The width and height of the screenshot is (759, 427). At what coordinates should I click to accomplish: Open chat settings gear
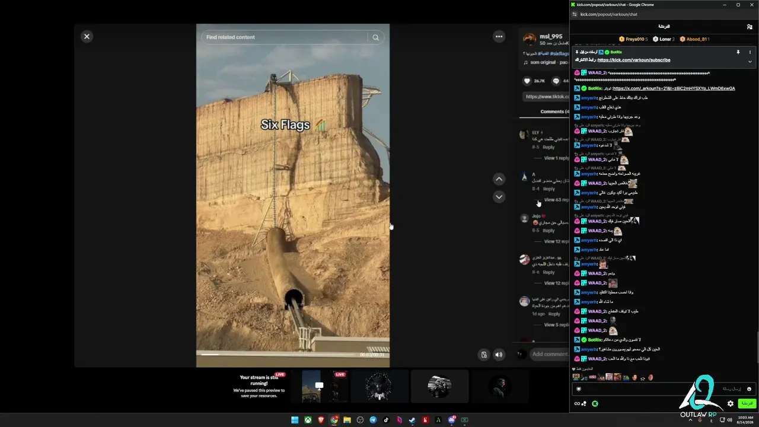(x=731, y=404)
